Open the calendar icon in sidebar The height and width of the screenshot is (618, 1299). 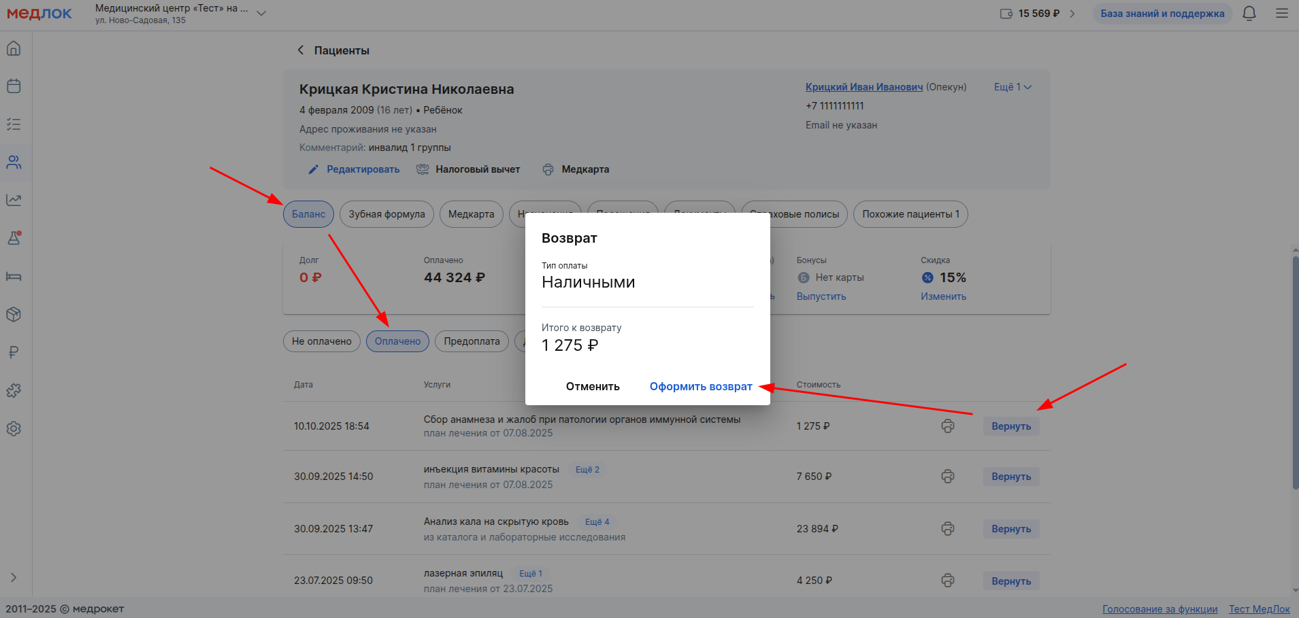(14, 86)
